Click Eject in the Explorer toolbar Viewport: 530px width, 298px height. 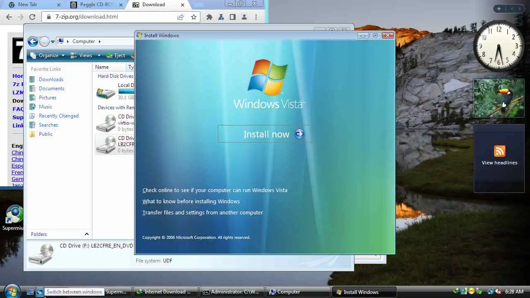tap(116, 55)
